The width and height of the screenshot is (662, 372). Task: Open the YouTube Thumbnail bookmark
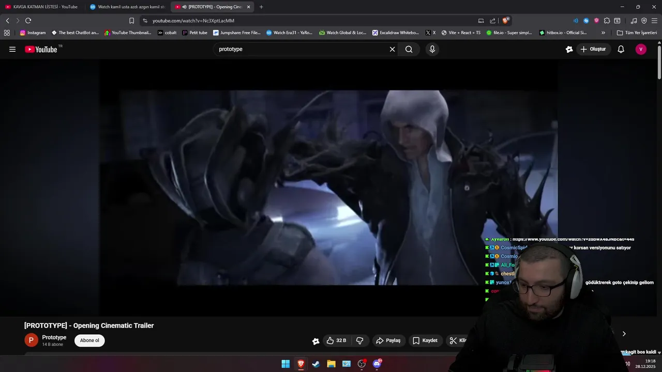128,33
